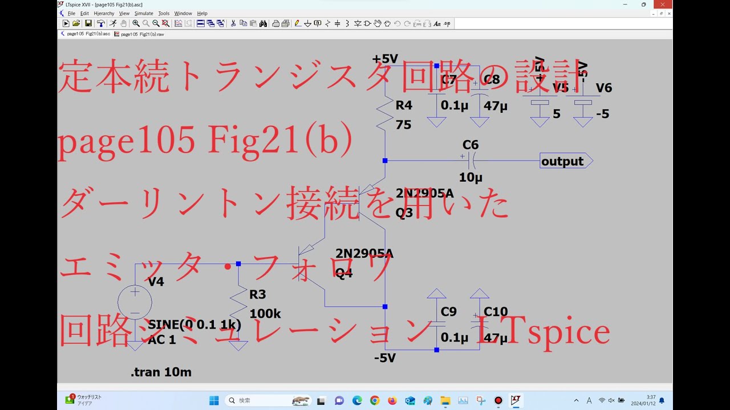
Task: Open the Simulate menu
Action: [144, 13]
